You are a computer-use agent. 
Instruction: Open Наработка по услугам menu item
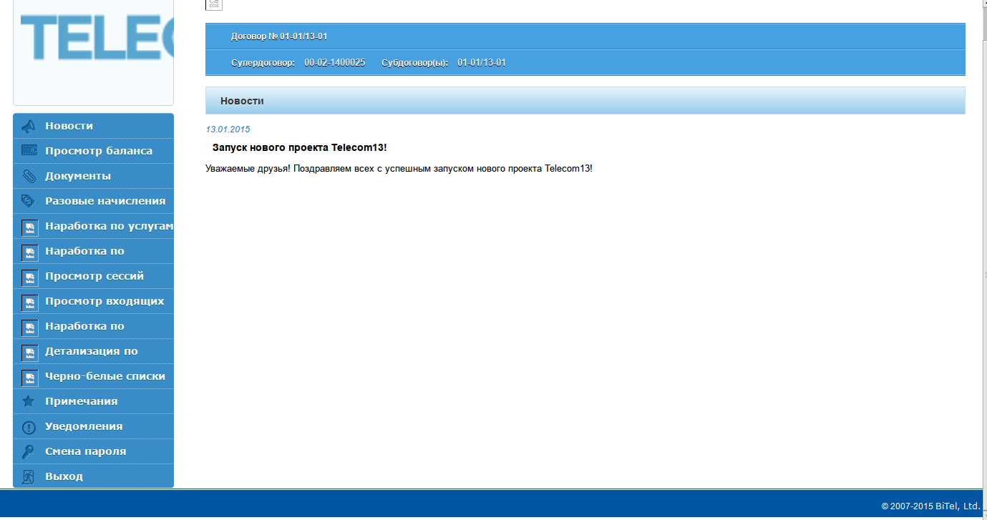tap(93, 226)
